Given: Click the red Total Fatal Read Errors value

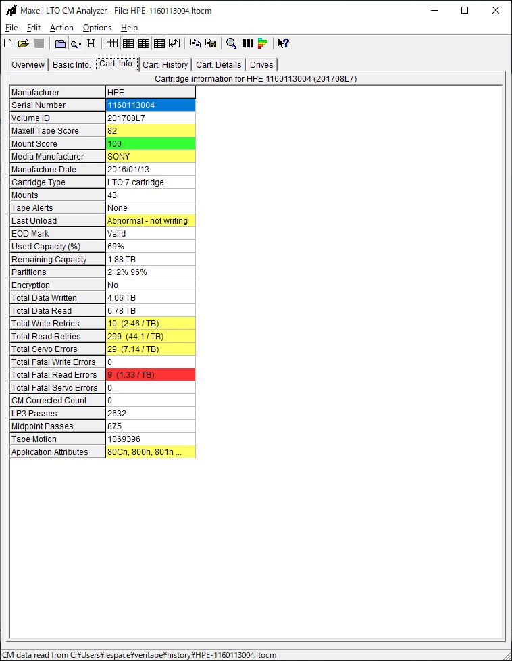Looking at the screenshot, I should coord(151,375).
